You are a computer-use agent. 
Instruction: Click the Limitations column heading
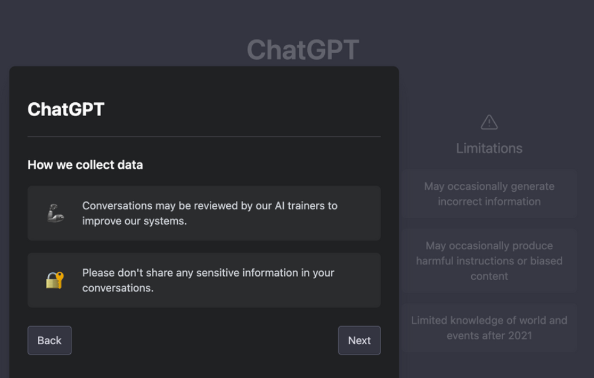point(489,148)
